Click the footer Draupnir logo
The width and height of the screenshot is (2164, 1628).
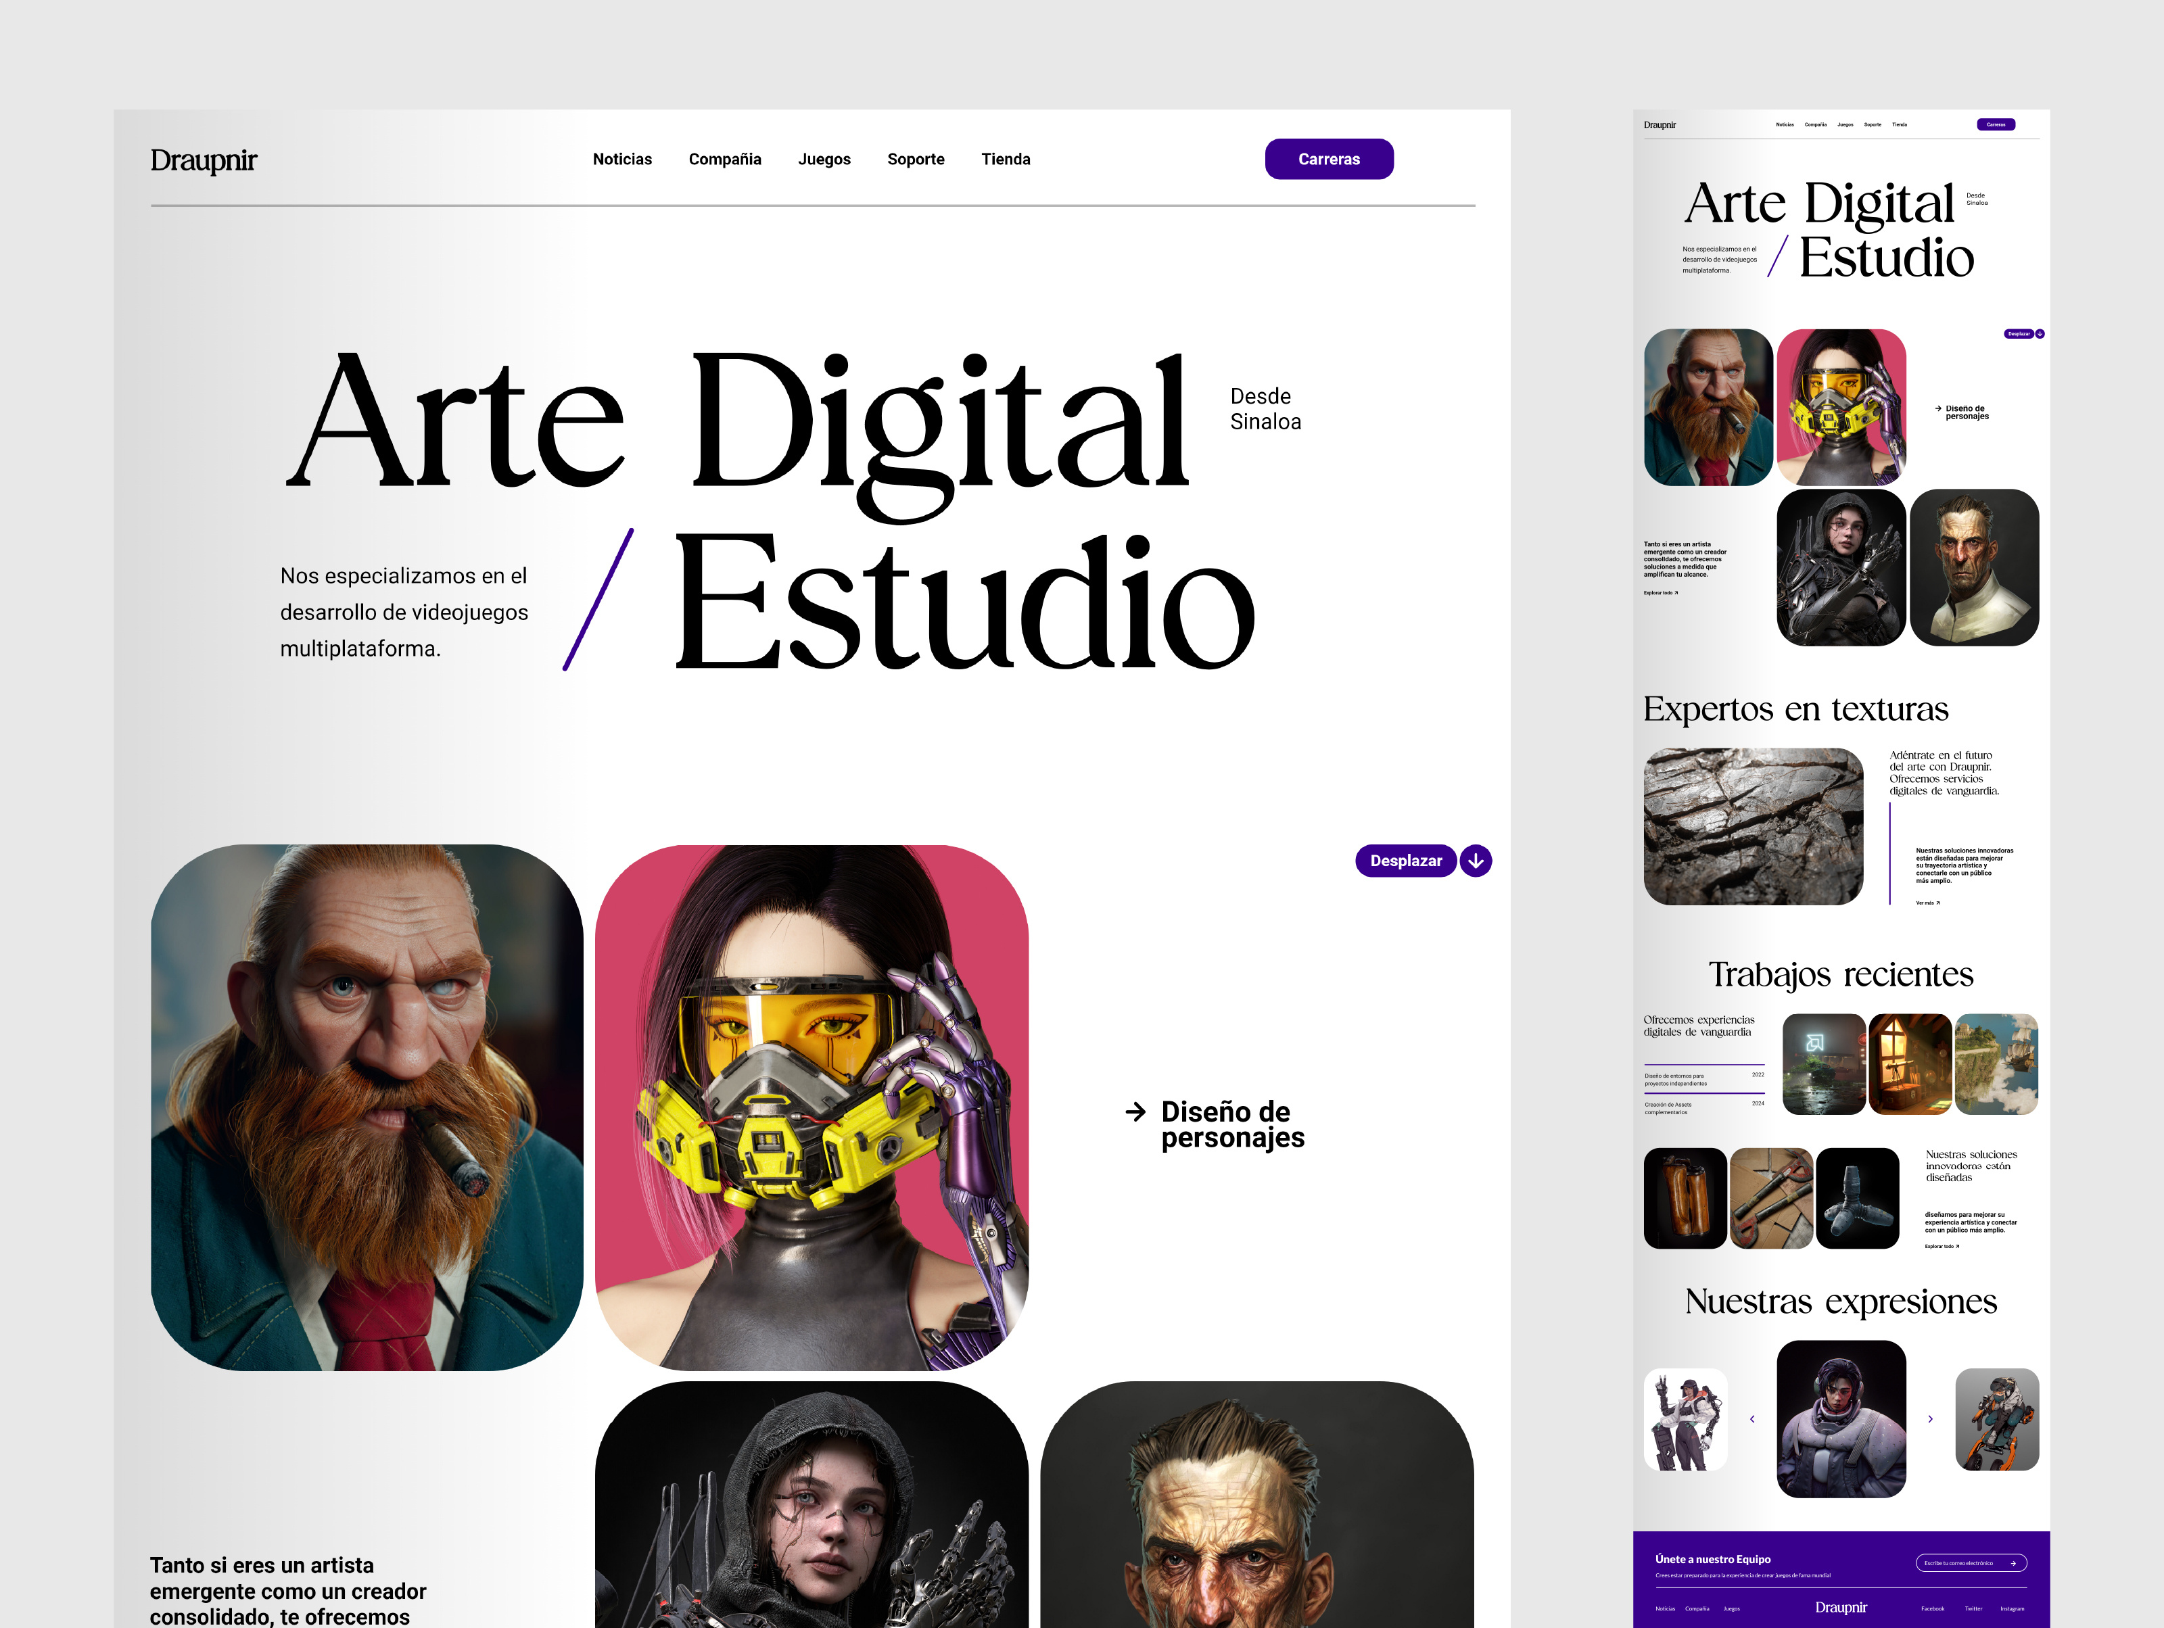(x=1841, y=1608)
